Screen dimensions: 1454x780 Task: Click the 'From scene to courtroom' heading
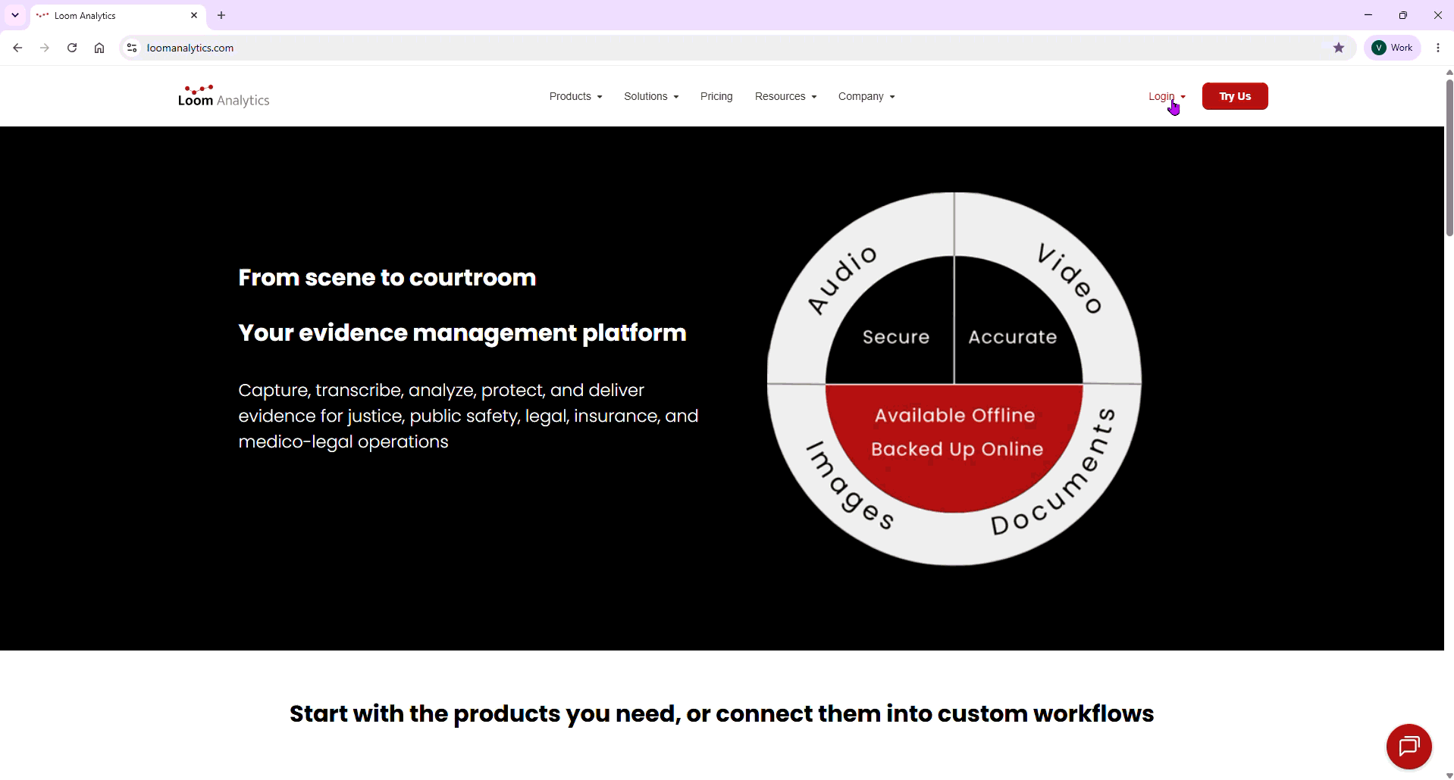click(x=387, y=277)
